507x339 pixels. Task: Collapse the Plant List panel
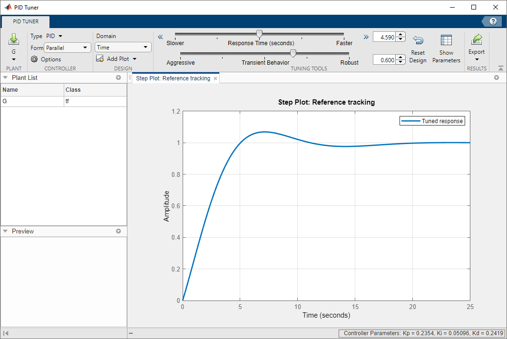[x=5, y=77]
